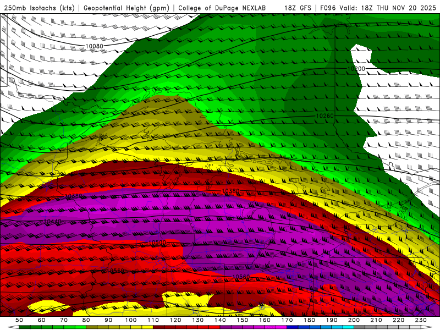The height and width of the screenshot is (330, 440).
Task: Click the 210 knot legend value
Action: [376, 320]
